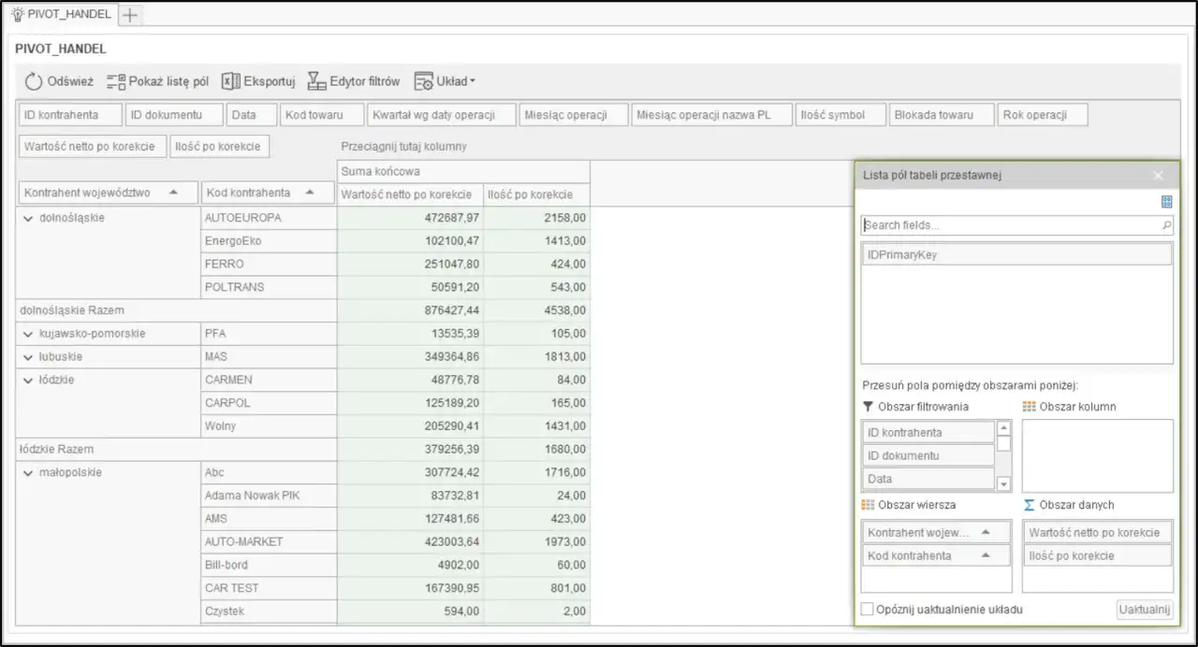Open the Układ dropdown menu
This screenshot has height=647, width=1198.
point(446,81)
